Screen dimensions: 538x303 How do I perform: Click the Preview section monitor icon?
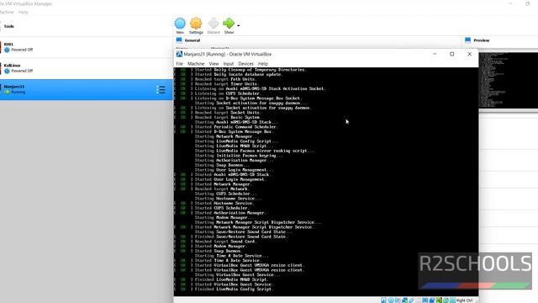(467, 40)
